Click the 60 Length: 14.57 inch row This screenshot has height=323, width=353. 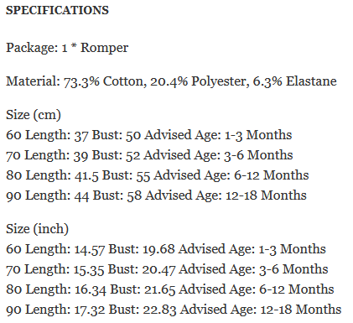[166, 249]
